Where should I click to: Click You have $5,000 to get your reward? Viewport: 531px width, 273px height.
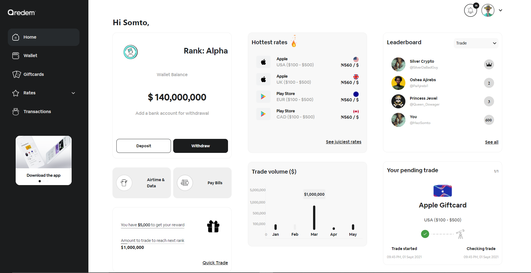click(x=152, y=225)
